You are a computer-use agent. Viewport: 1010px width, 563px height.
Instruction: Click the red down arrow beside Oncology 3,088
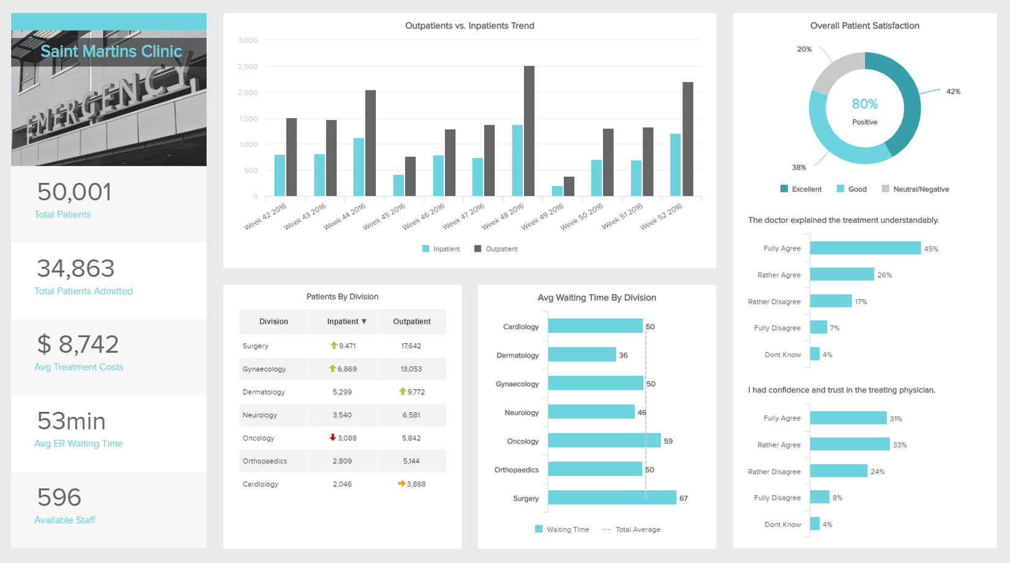pyautogui.click(x=332, y=438)
